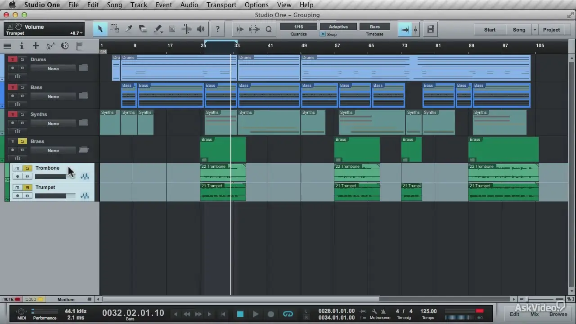576x324 pixels.
Task: Choose the Split eyedropper tool
Action: [x=129, y=29]
